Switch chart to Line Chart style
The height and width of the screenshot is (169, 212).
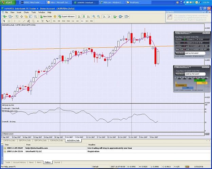(89, 17)
